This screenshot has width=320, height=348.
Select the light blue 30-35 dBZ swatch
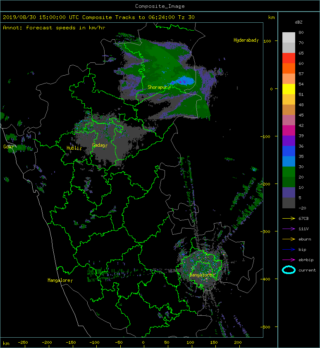click(289, 162)
